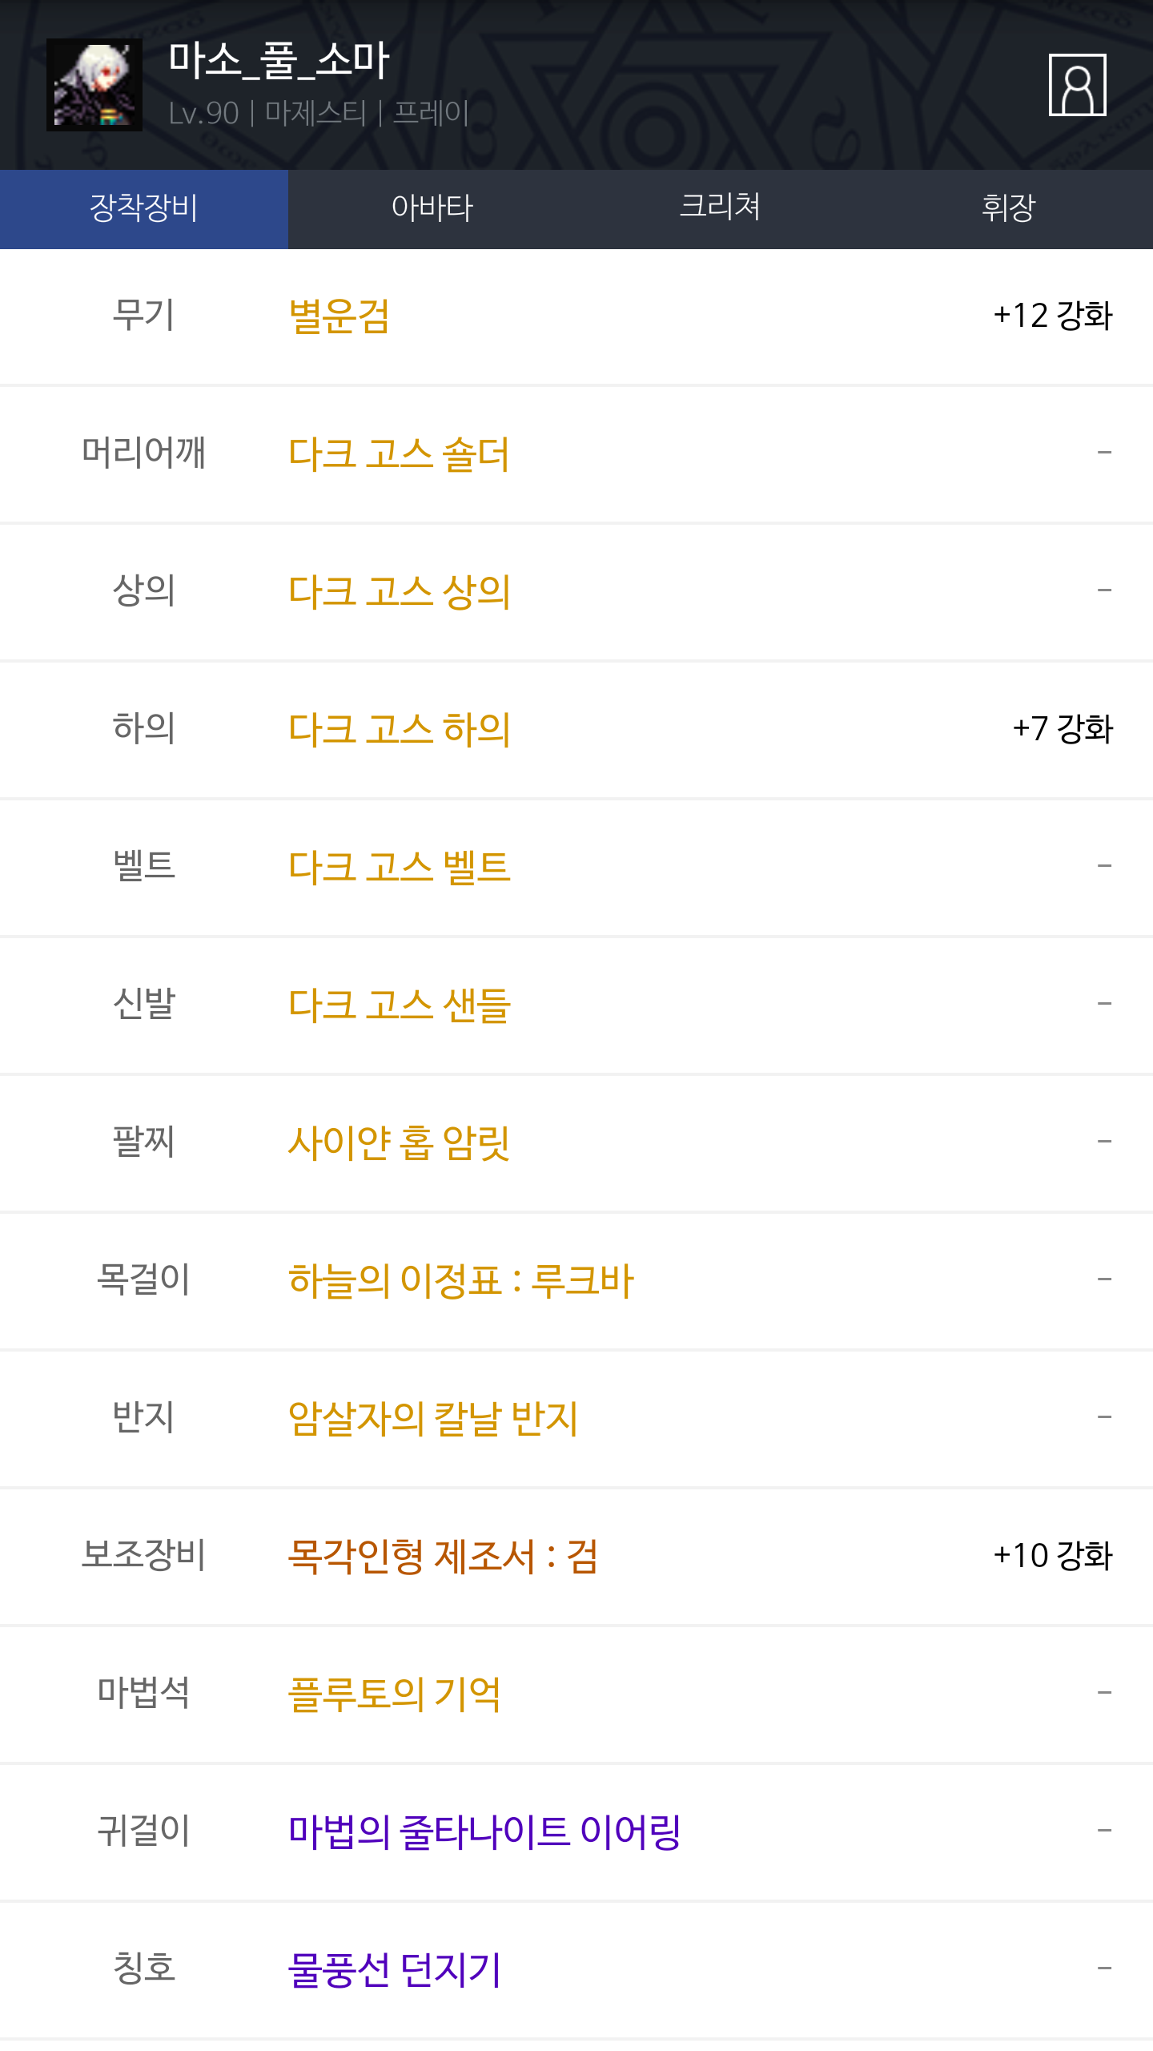Tap the character profile icon in header

tap(1077, 85)
